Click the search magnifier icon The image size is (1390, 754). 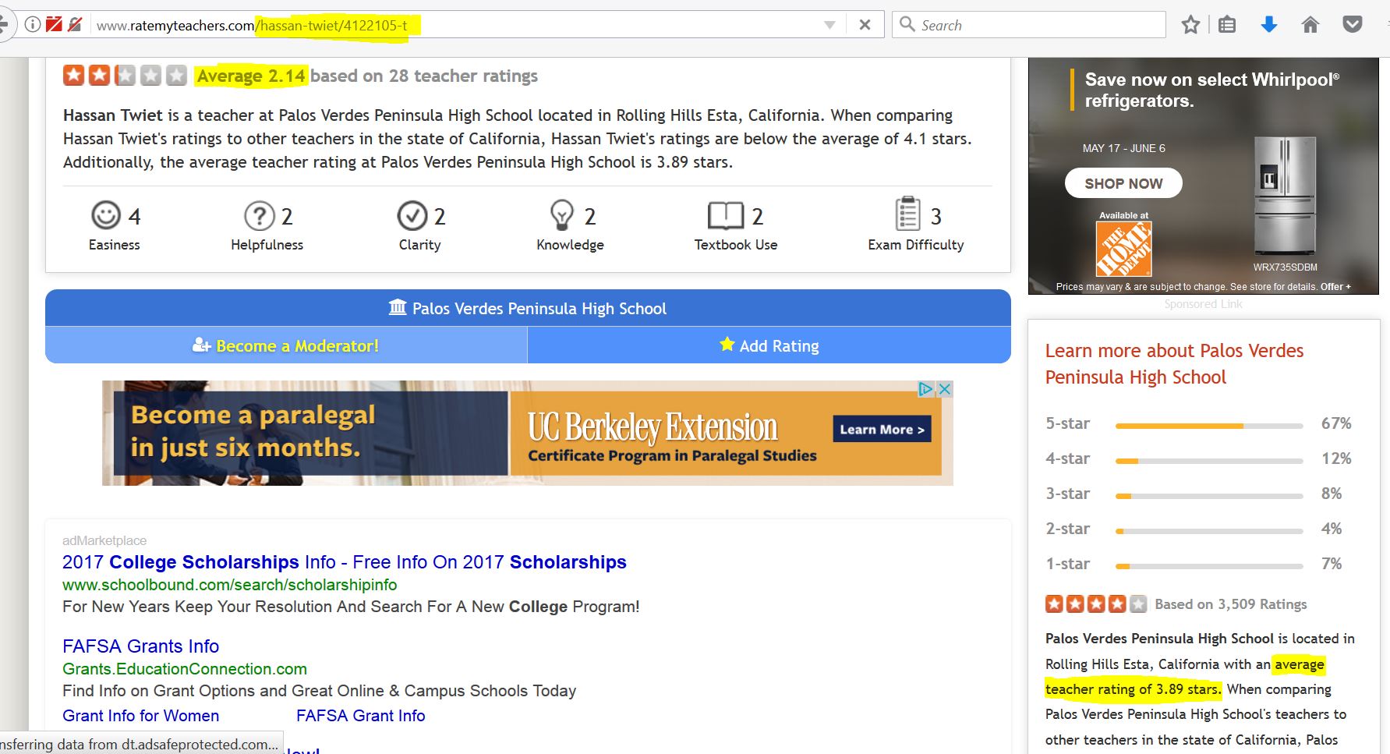pyautogui.click(x=907, y=24)
